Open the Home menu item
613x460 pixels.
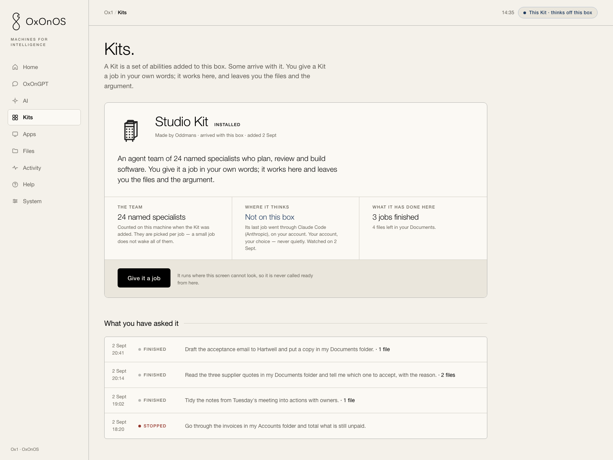tap(44, 67)
